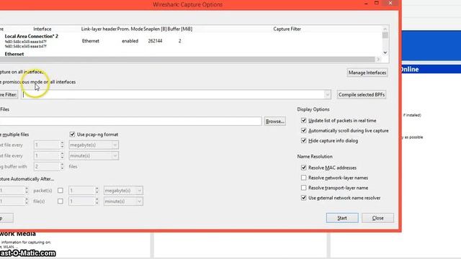Viewport: 461px width, 259px height.
Task: Click the next file every minutes spinner
Action: click(49, 155)
